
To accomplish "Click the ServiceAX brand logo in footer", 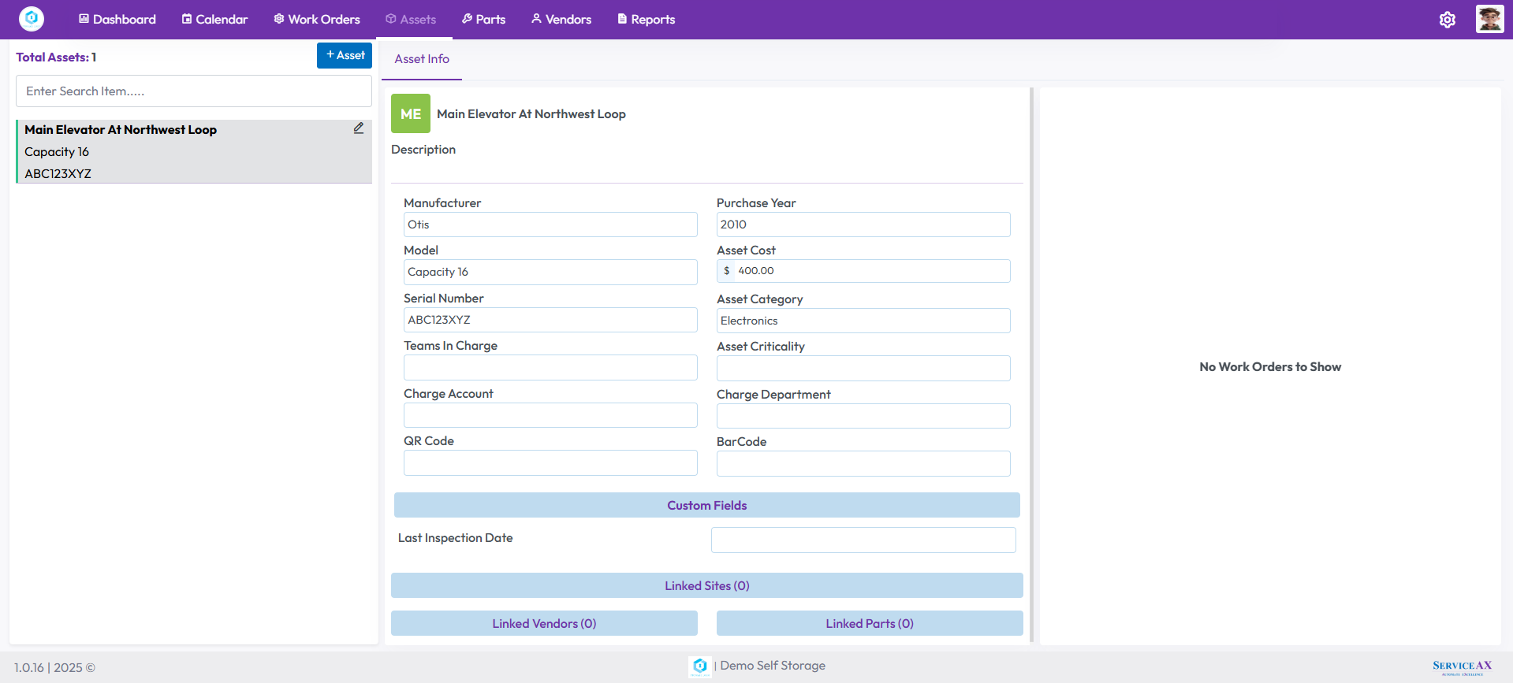I will (1462, 667).
